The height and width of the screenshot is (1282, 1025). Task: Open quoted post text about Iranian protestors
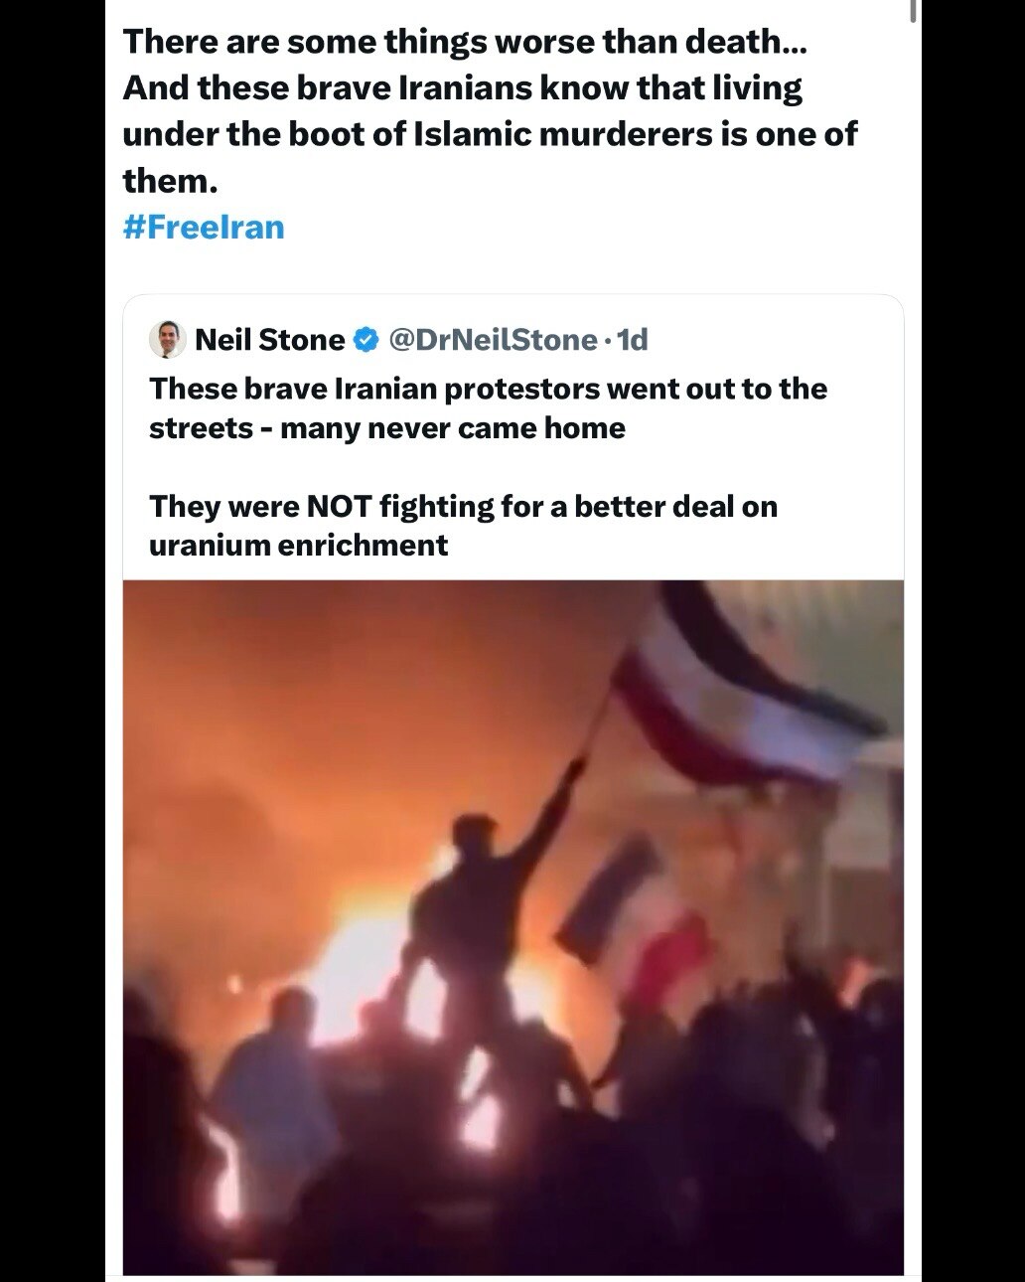(x=488, y=407)
